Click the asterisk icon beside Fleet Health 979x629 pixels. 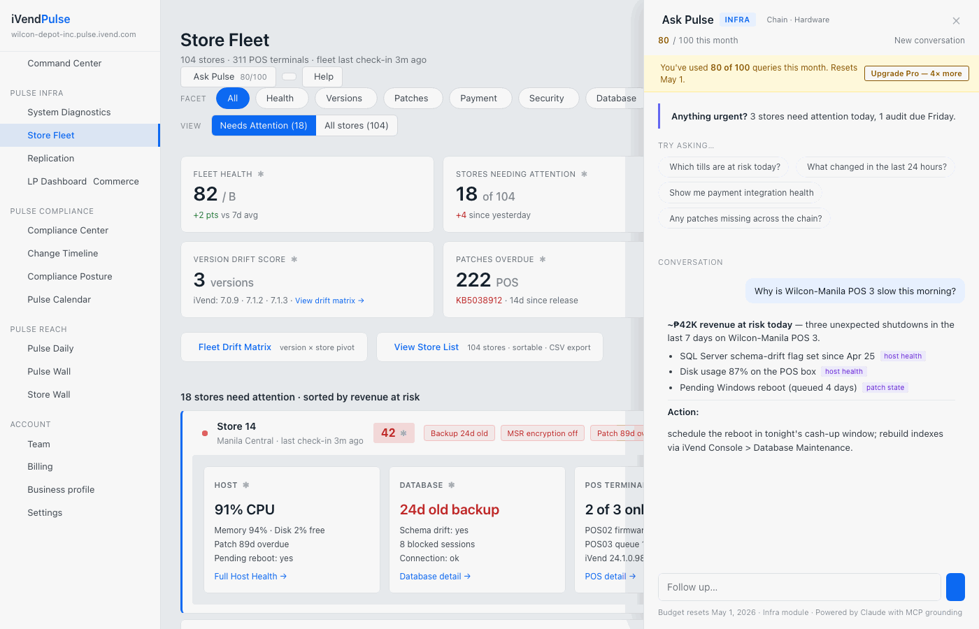261,174
